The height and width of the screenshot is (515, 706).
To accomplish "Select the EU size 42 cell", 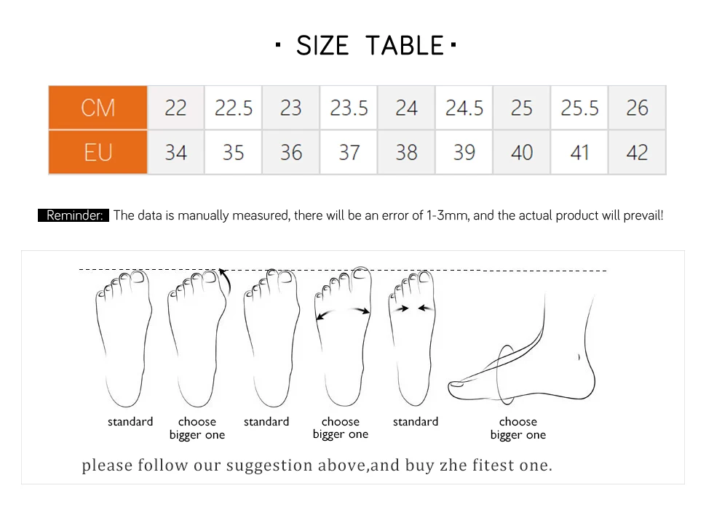I will [637, 153].
